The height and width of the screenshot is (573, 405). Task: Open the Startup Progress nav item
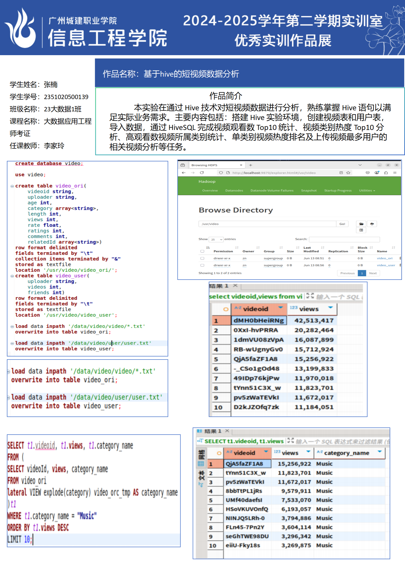(338, 190)
